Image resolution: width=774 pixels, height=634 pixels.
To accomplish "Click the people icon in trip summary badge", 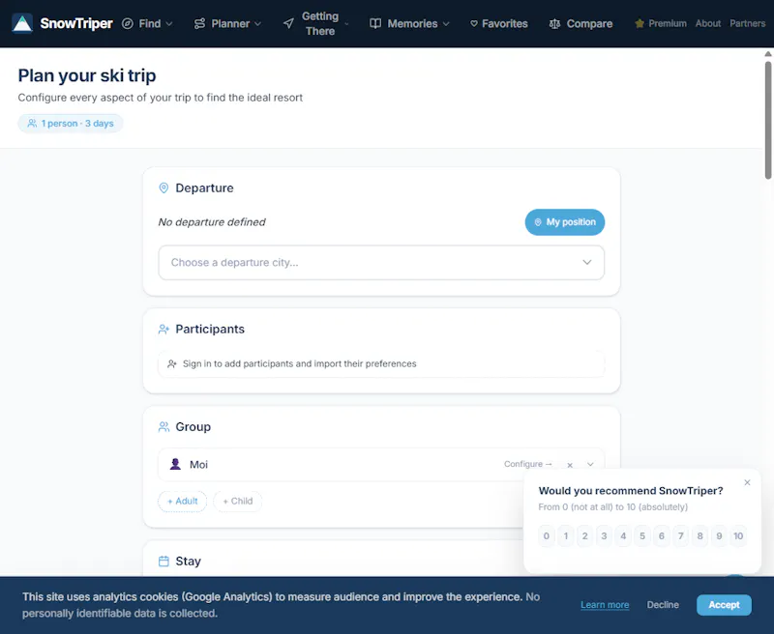I will 32,124.
